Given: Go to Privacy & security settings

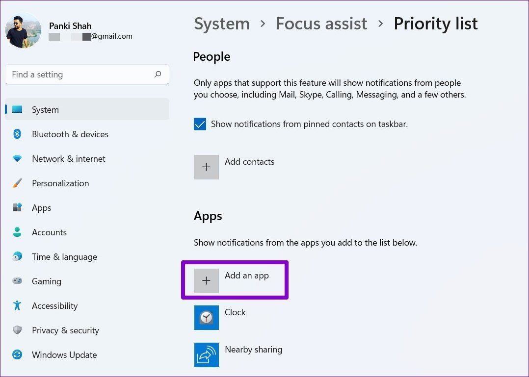Looking at the screenshot, I should coord(65,330).
